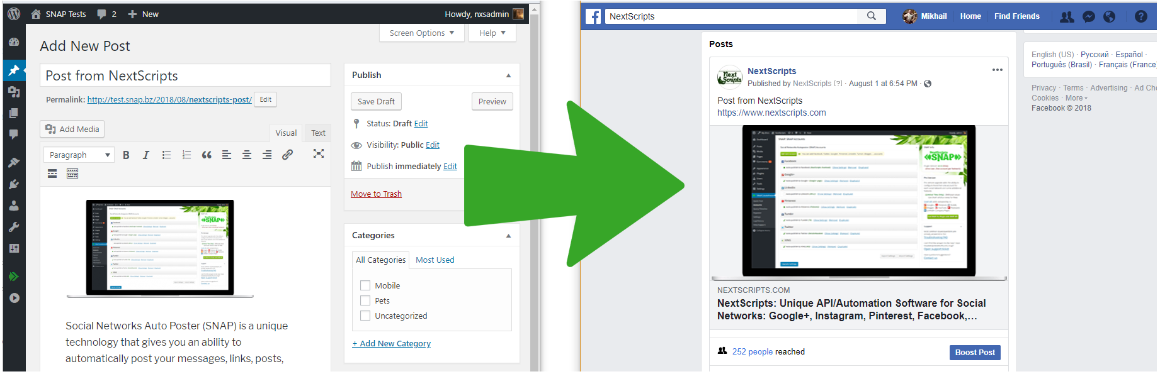Open the WordPress logo menu

tap(14, 14)
